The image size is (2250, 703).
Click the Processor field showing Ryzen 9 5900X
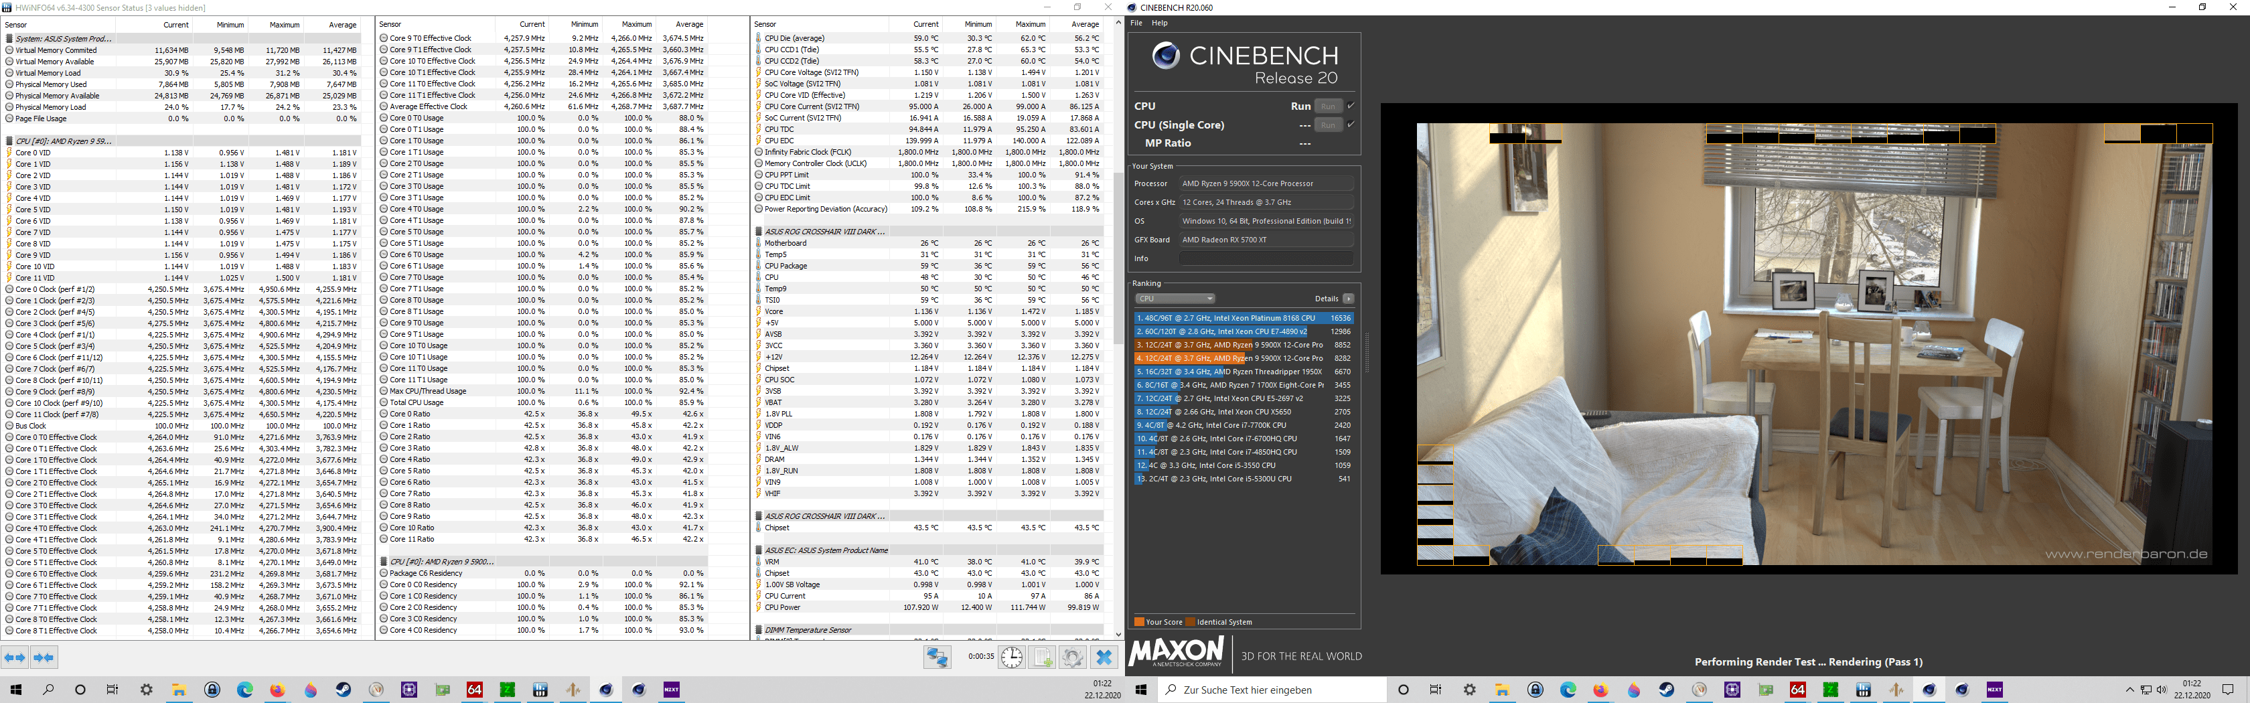tap(1266, 183)
